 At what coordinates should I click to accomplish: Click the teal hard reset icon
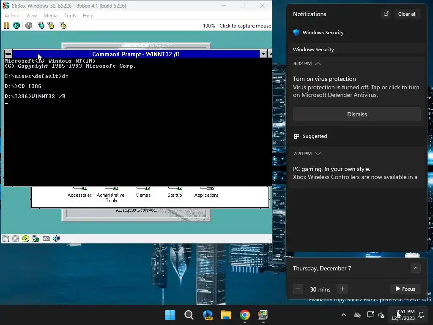[16, 26]
